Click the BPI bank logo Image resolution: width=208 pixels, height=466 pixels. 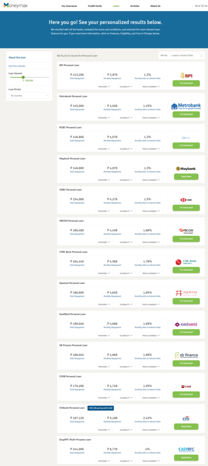186,76
